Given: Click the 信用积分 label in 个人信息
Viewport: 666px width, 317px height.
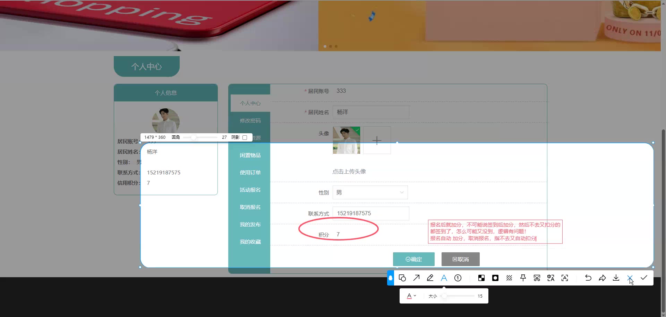Looking at the screenshot, I should [x=128, y=183].
